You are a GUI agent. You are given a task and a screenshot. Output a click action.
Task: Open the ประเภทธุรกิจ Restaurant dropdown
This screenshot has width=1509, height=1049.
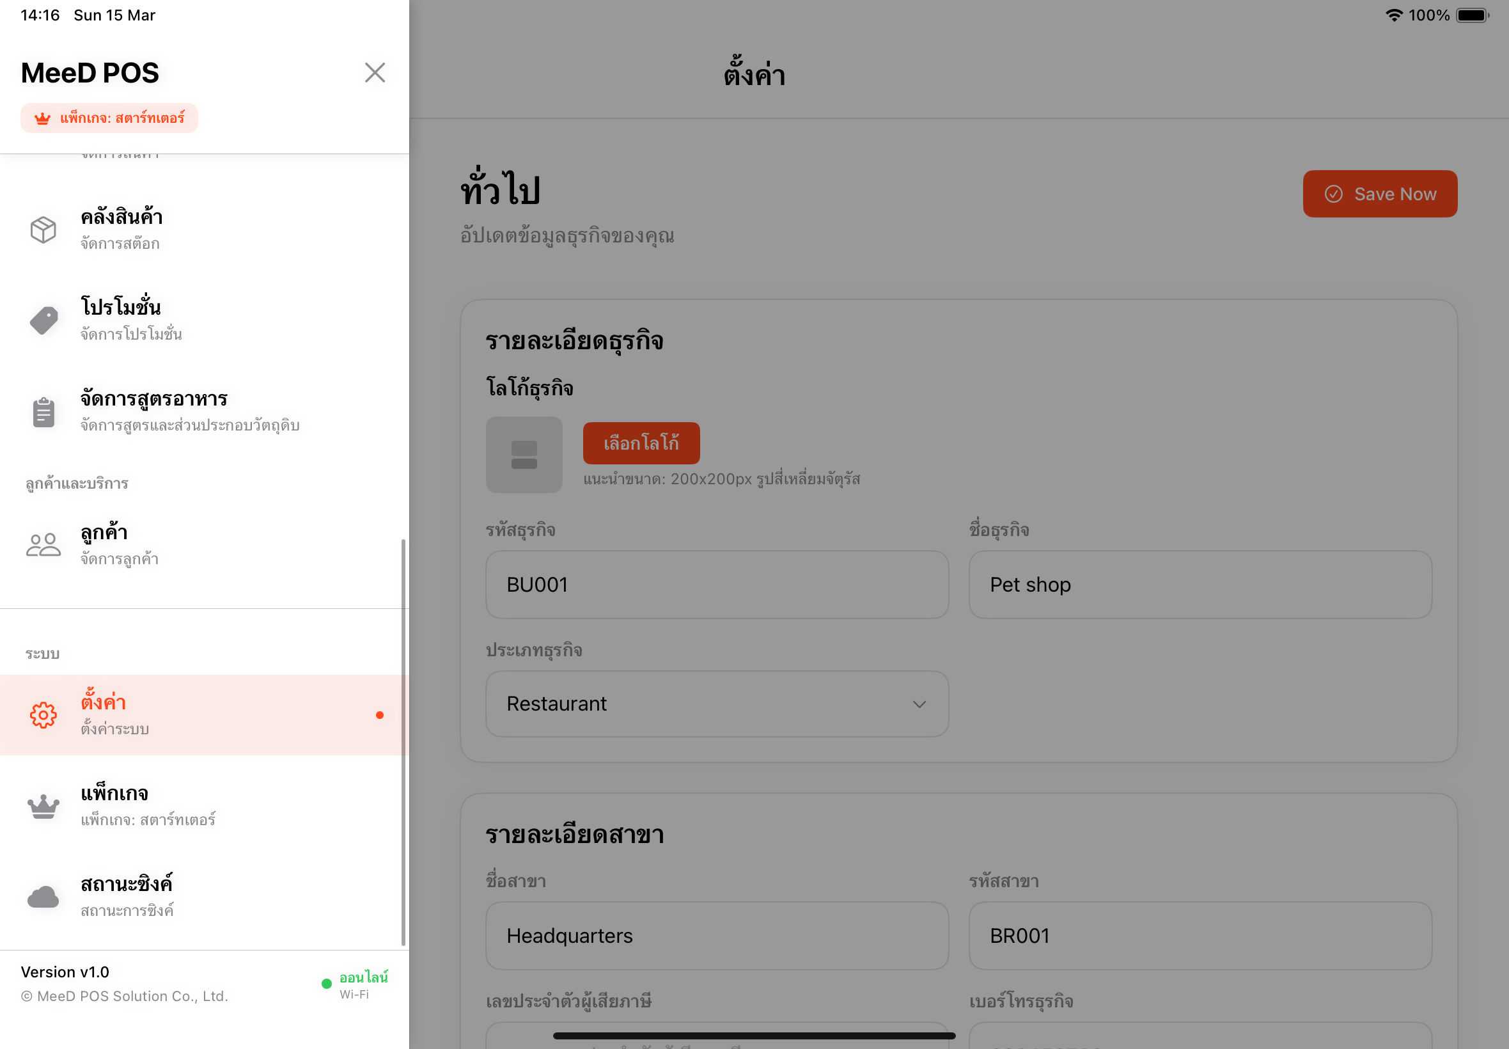717,703
